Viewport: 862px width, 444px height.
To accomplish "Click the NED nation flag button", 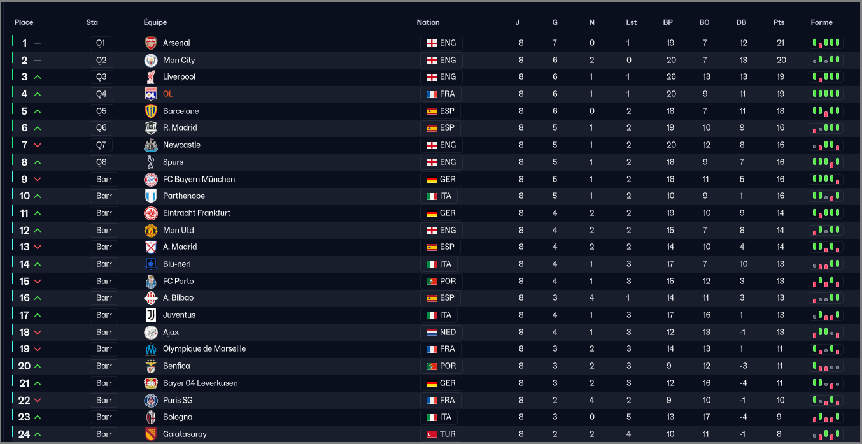I will 441,333.
